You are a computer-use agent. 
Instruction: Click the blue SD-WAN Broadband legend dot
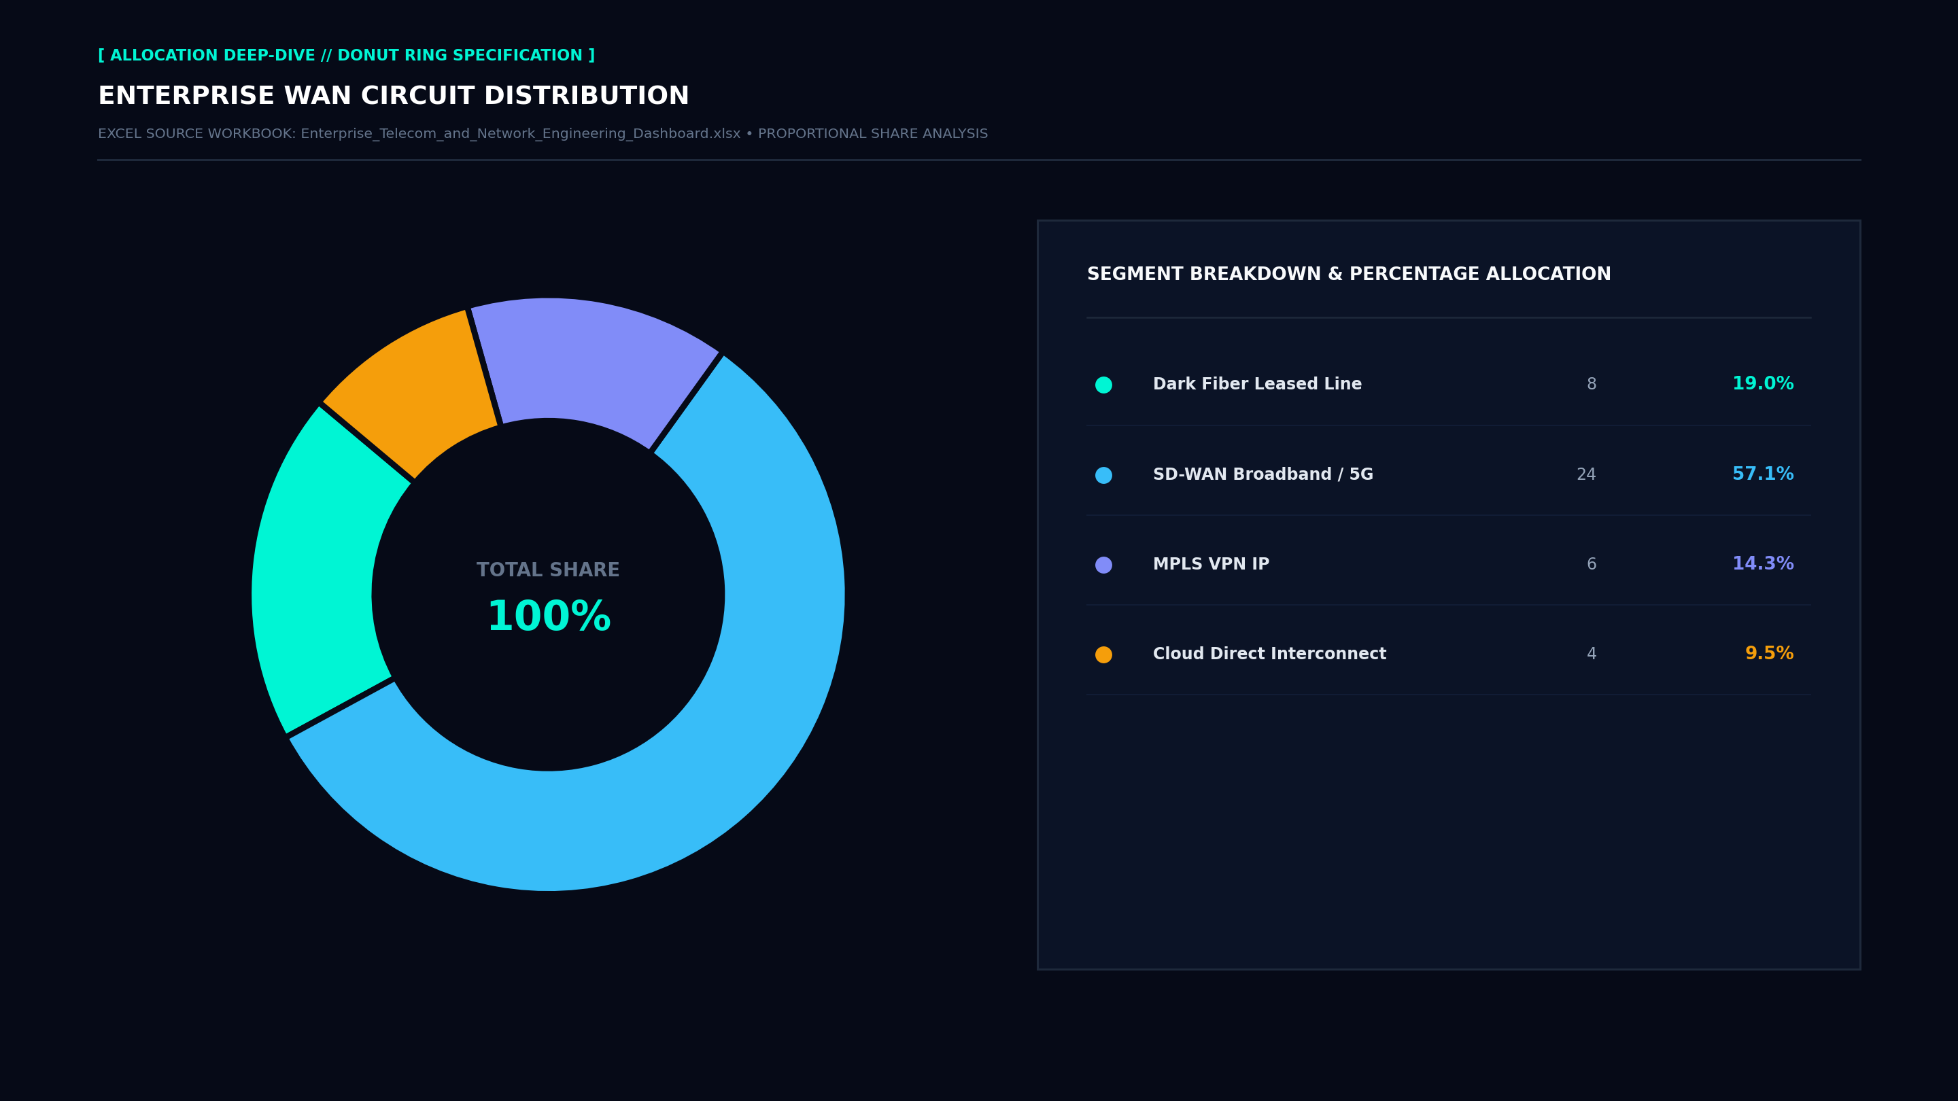[x=1103, y=475]
